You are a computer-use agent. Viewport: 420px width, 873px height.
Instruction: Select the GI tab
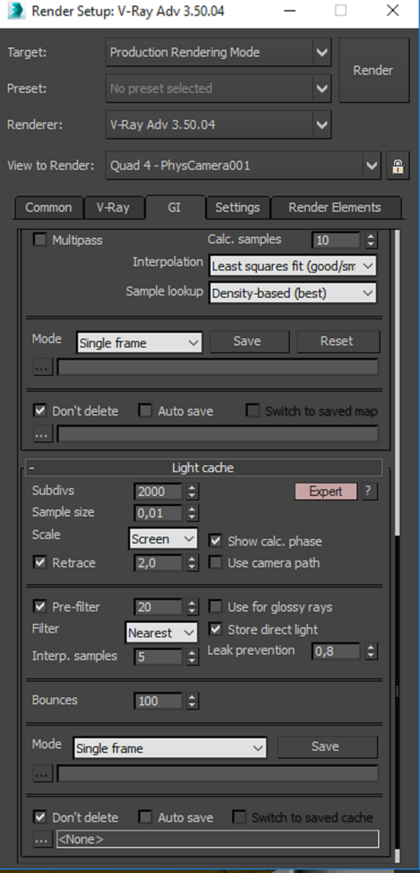click(174, 207)
